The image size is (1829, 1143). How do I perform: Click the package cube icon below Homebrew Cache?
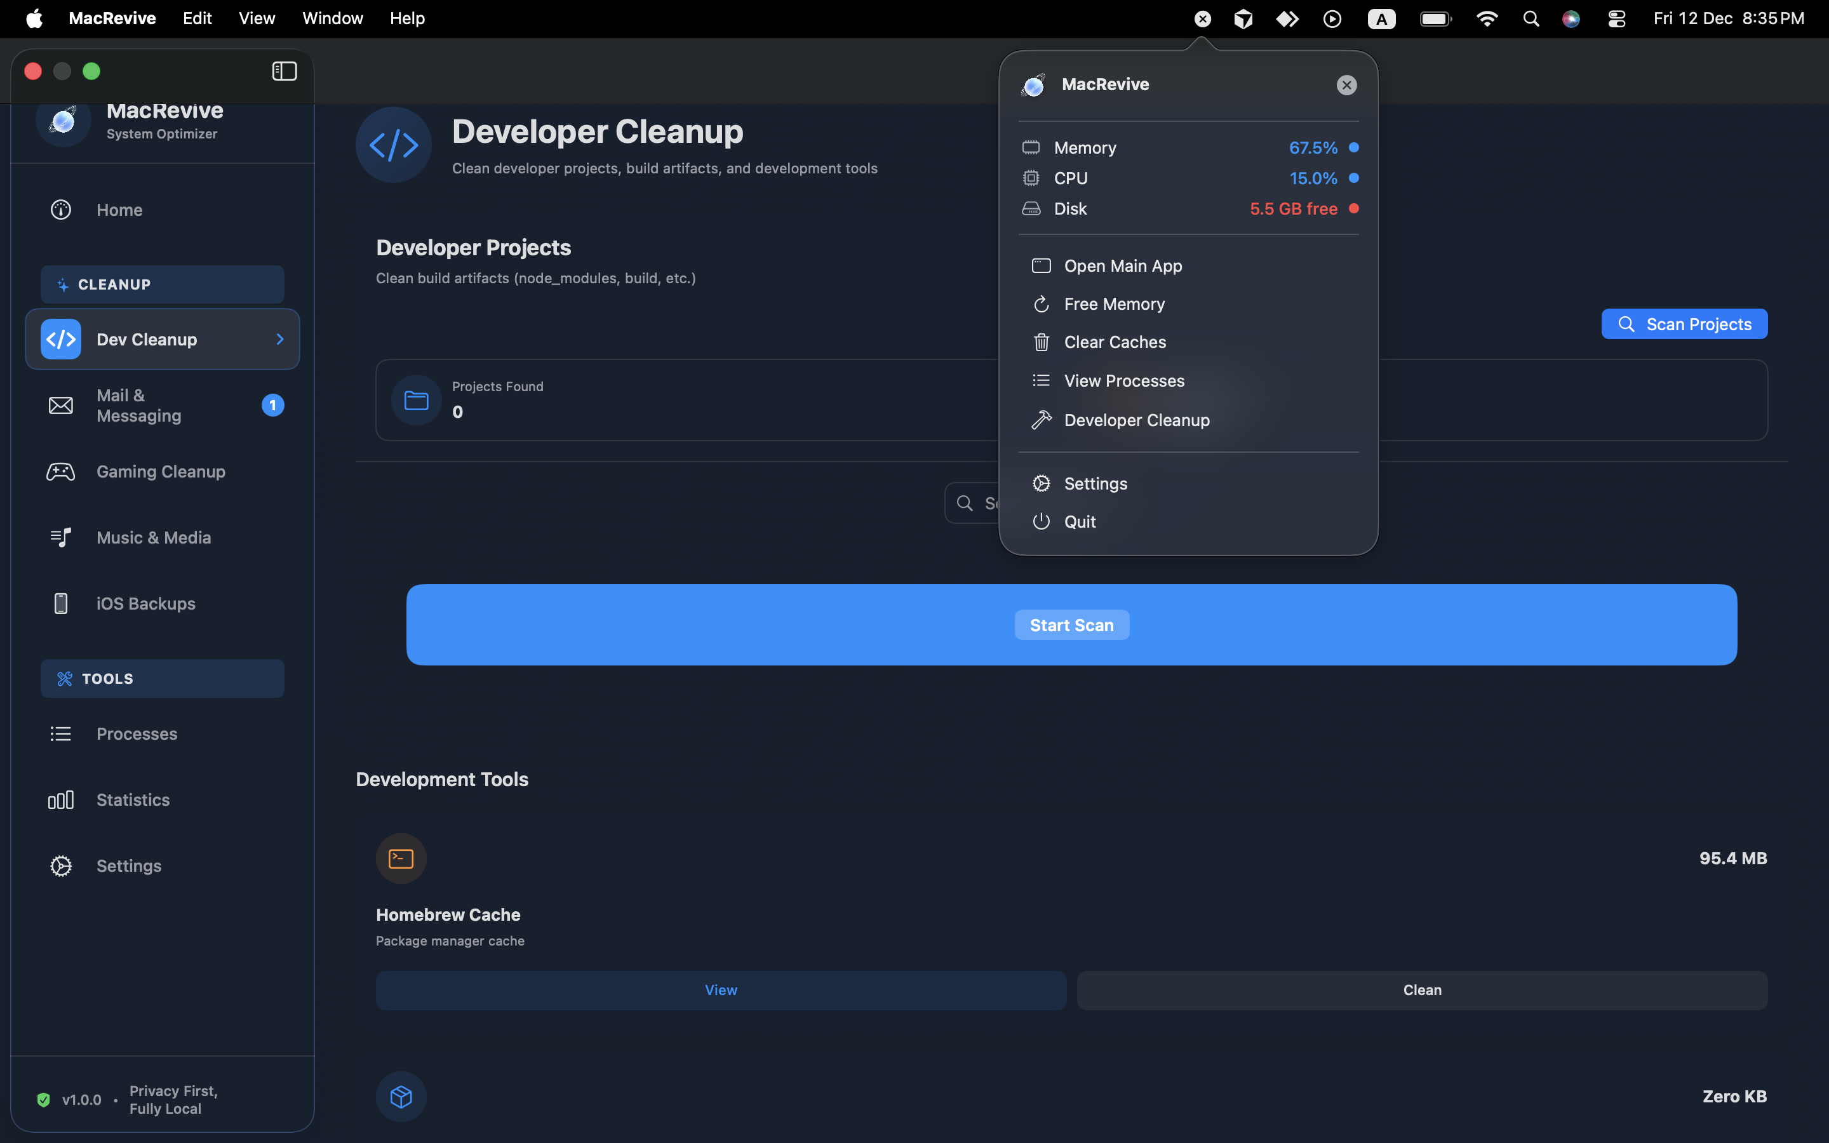[401, 1096]
